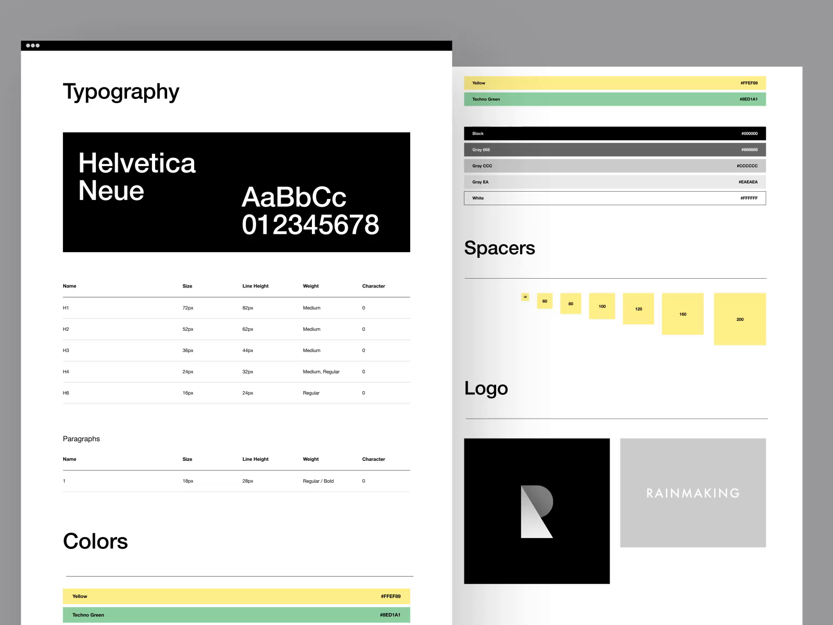Image resolution: width=833 pixels, height=625 pixels.
Task: Open the Spacers section
Action: (x=500, y=248)
